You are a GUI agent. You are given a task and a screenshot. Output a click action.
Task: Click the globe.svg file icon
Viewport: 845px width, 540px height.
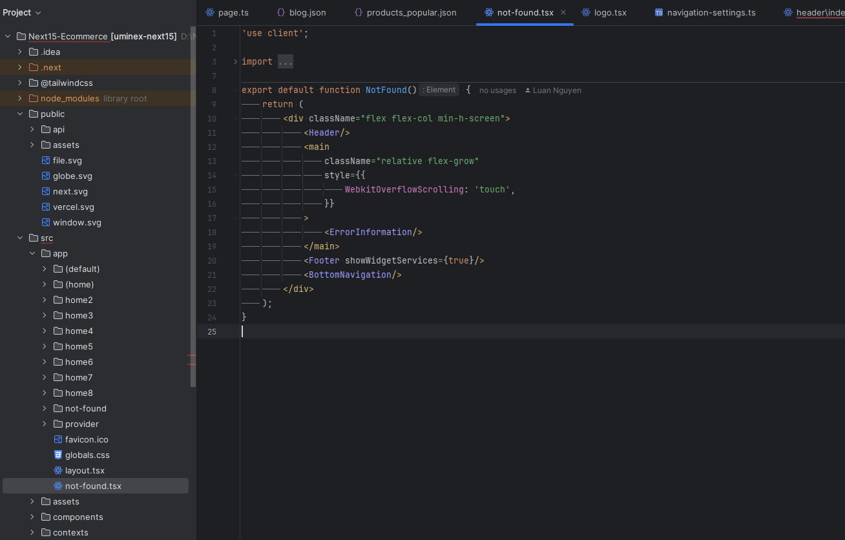[46, 176]
